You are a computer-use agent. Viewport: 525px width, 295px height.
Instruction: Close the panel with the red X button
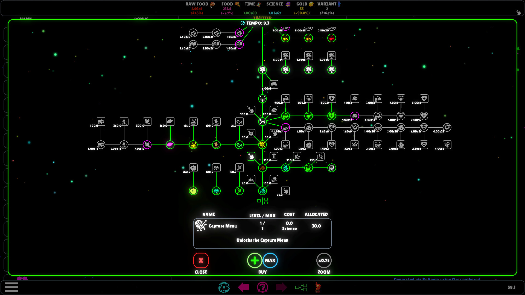[201, 260]
